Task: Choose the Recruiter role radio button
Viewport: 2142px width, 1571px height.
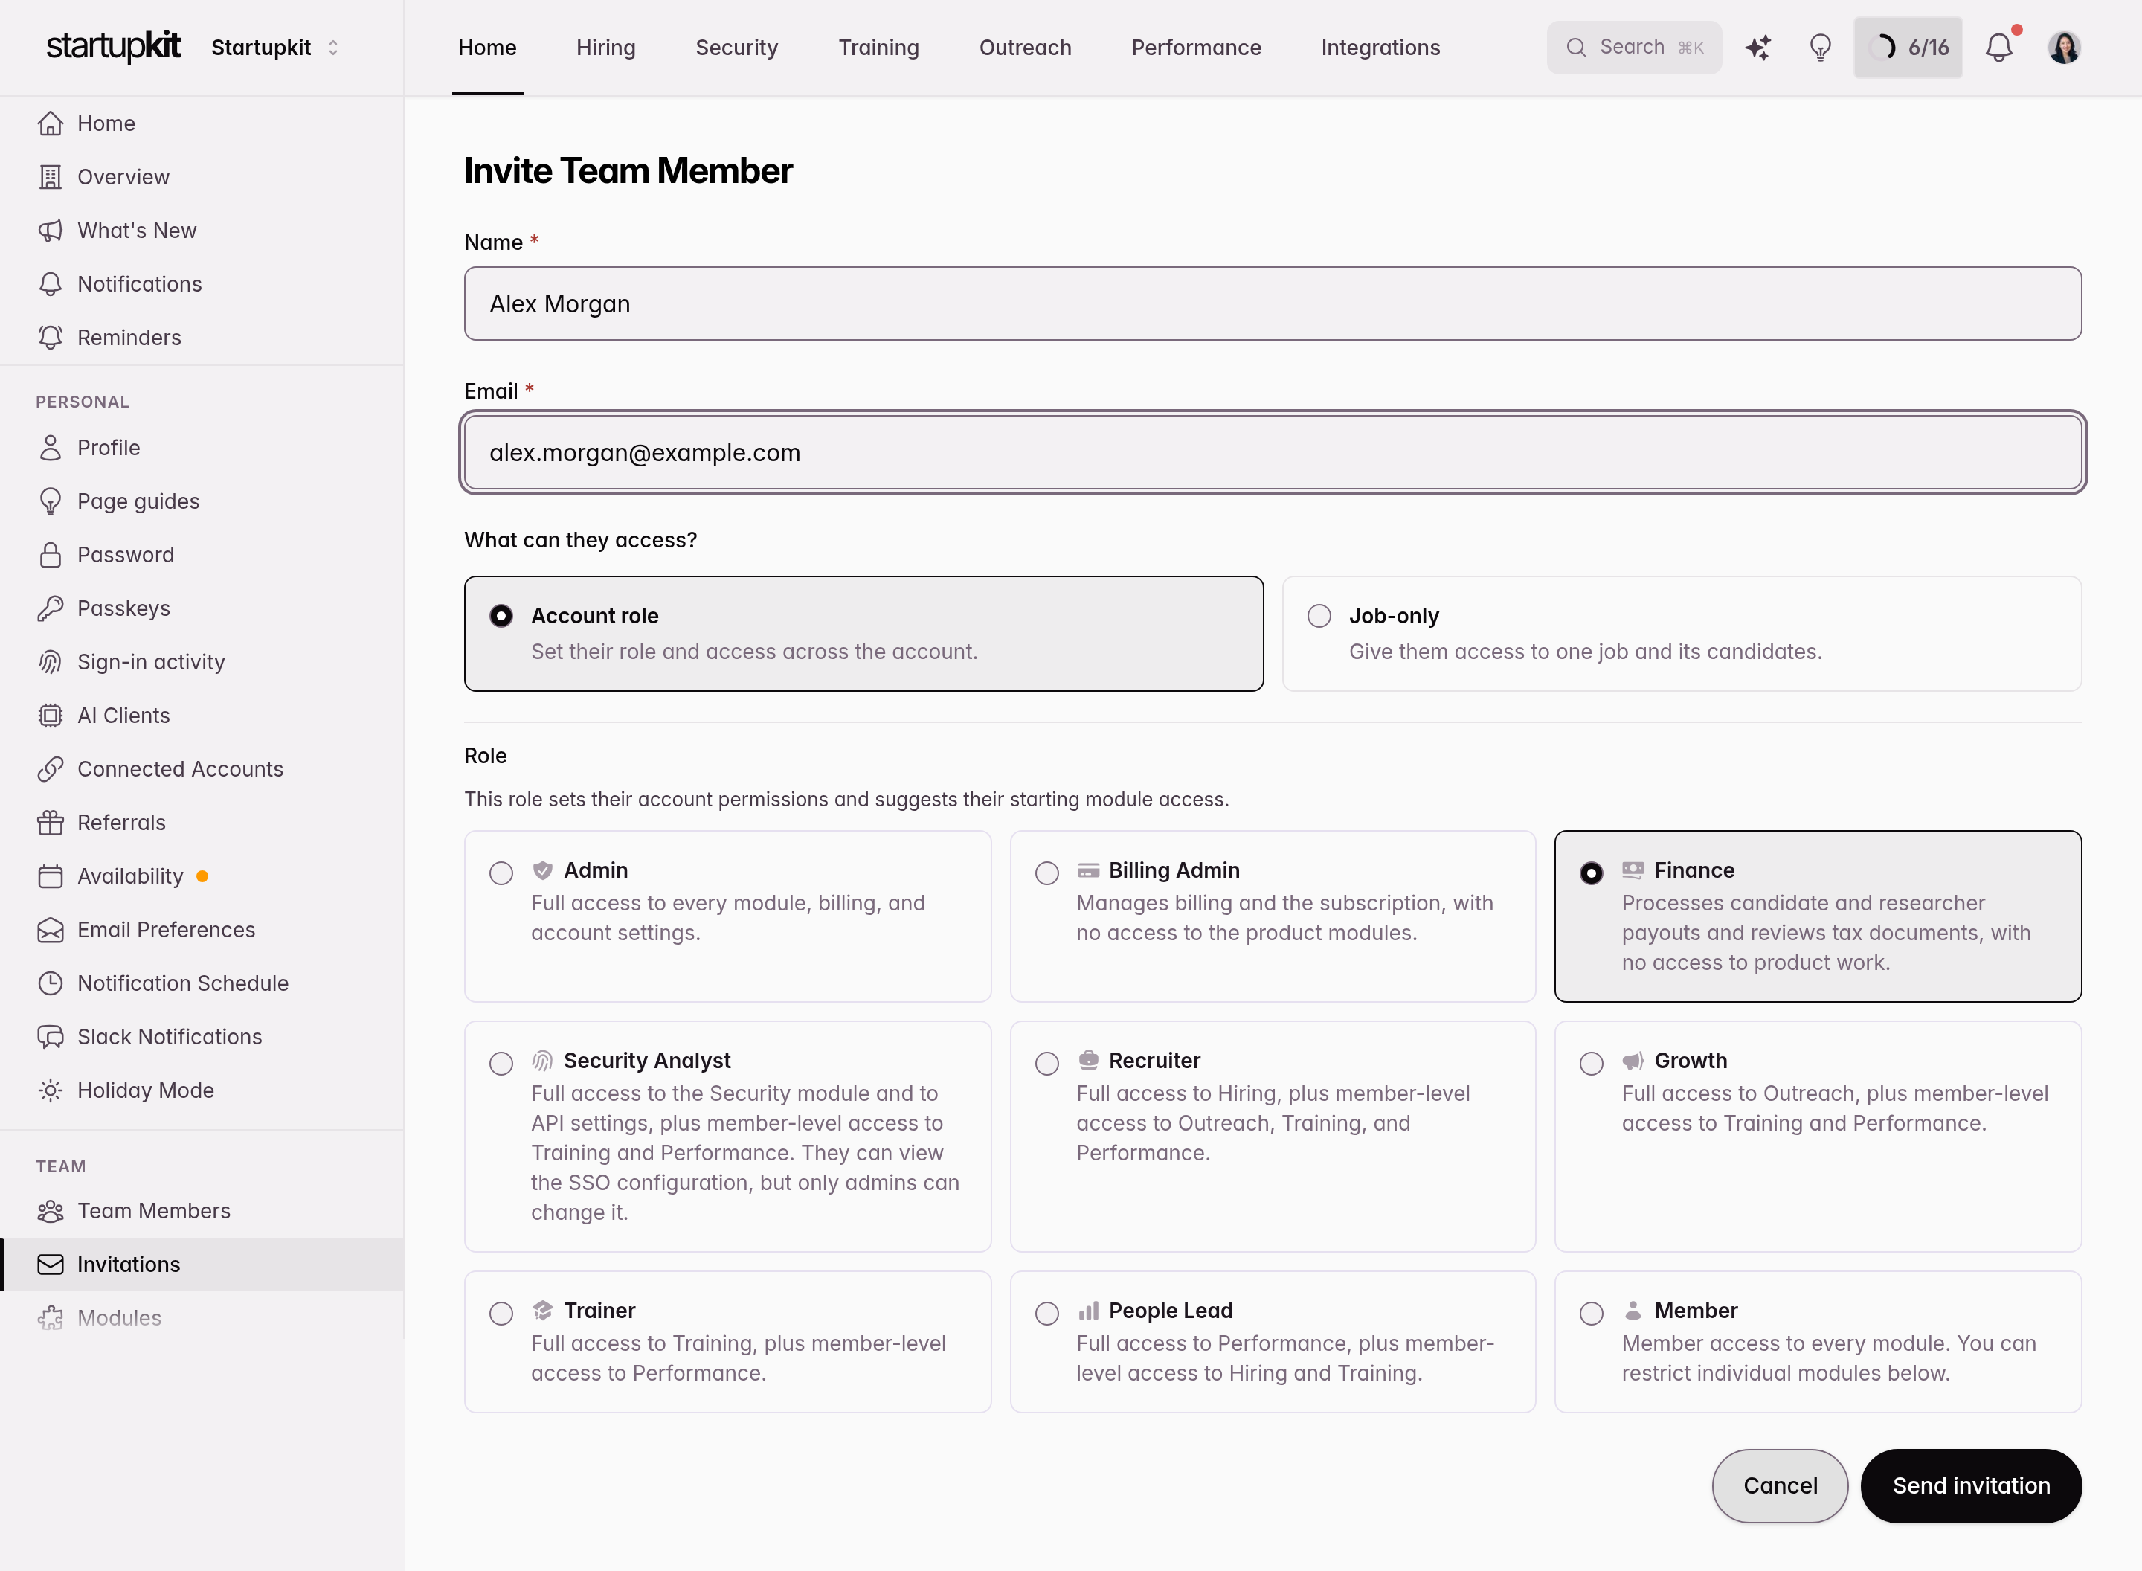Action: tap(1046, 1063)
